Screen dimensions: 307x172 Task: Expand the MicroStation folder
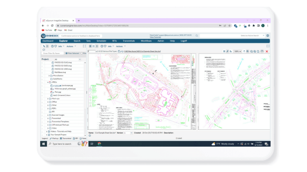tap(49, 75)
